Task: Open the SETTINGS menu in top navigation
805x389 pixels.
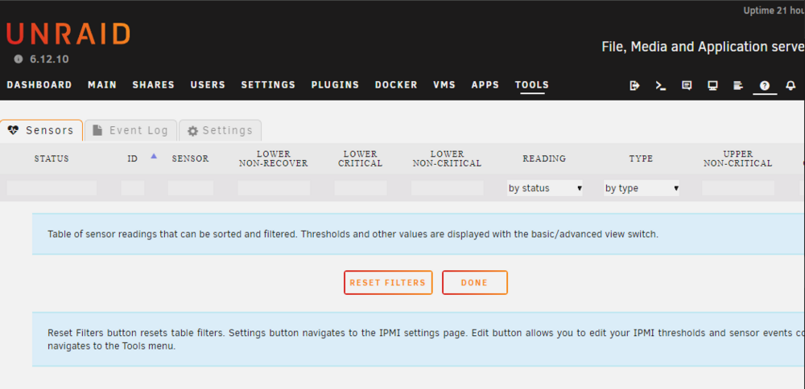Action: tap(269, 85)
